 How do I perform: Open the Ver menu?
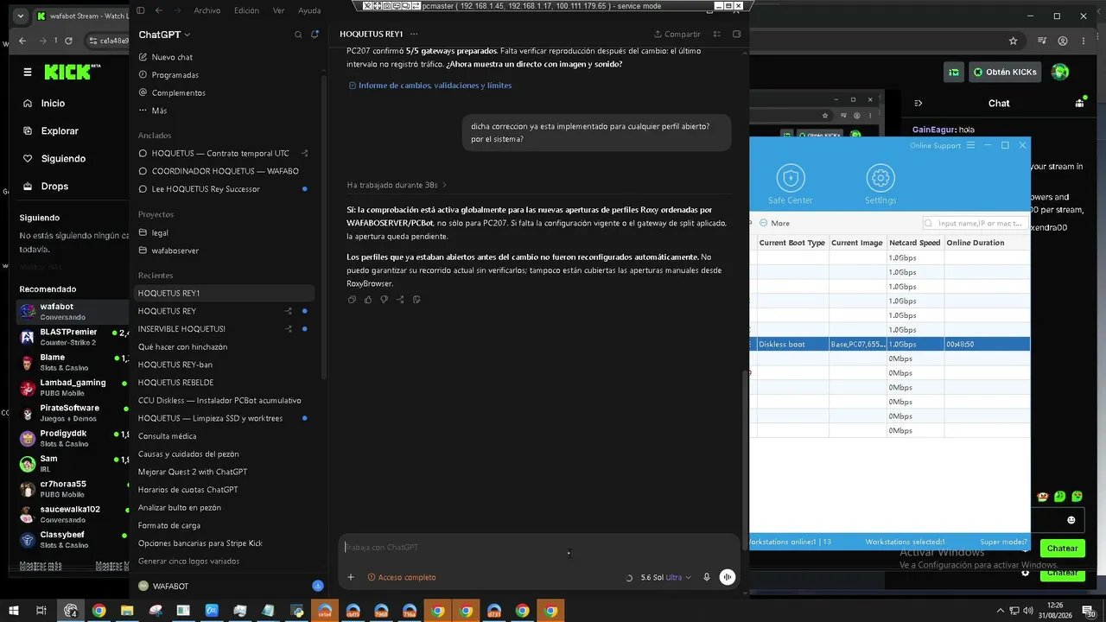278,10
